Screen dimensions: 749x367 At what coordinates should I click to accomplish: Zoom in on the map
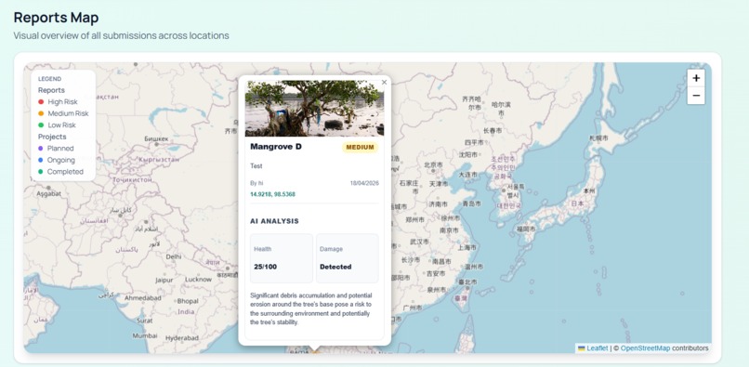pyautogui.click(x=696, y=78)
